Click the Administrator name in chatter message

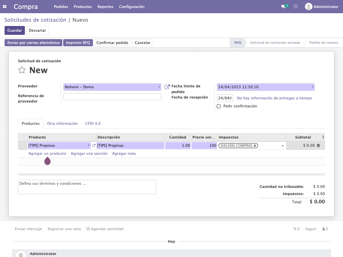pyautogui.click(x=43, y=254)
